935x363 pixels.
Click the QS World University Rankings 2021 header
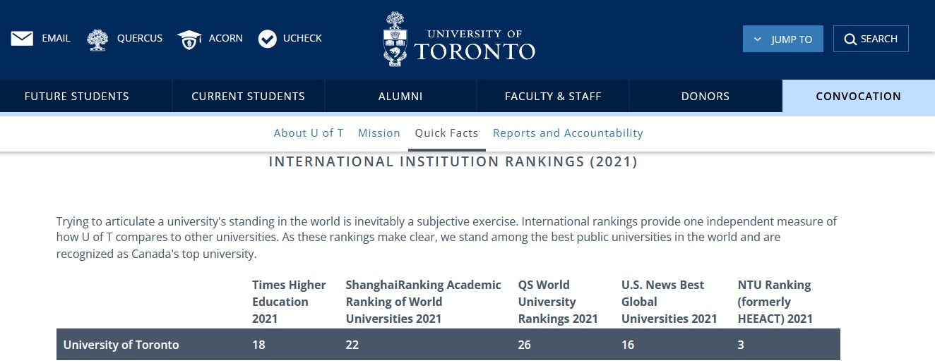[x=558, y=302]
